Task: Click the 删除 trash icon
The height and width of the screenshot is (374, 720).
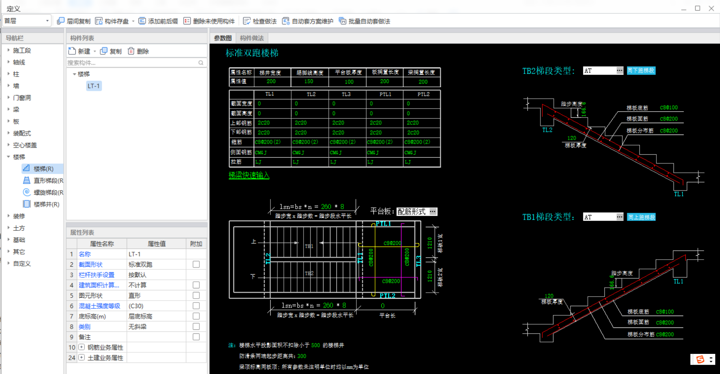Action: pyautogui.click(x=131, y=51)
